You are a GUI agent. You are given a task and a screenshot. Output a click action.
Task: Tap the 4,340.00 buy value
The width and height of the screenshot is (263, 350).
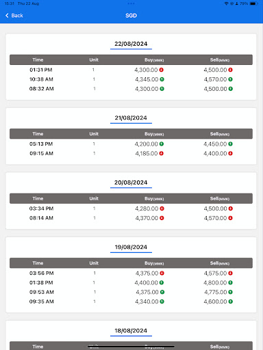click(x=147, y=301)
